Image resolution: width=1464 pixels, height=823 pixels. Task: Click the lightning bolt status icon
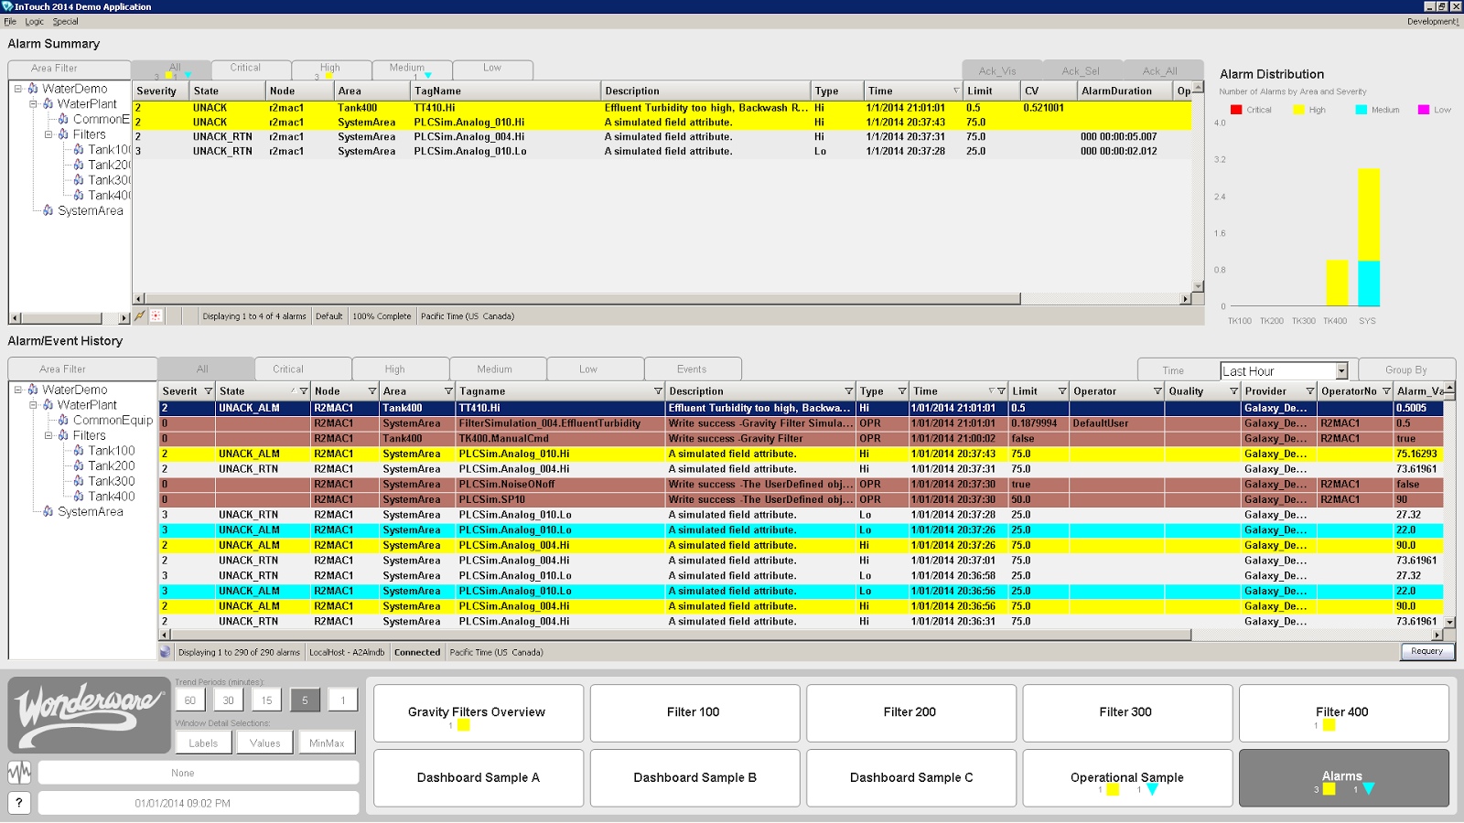[x=140, y=315]
